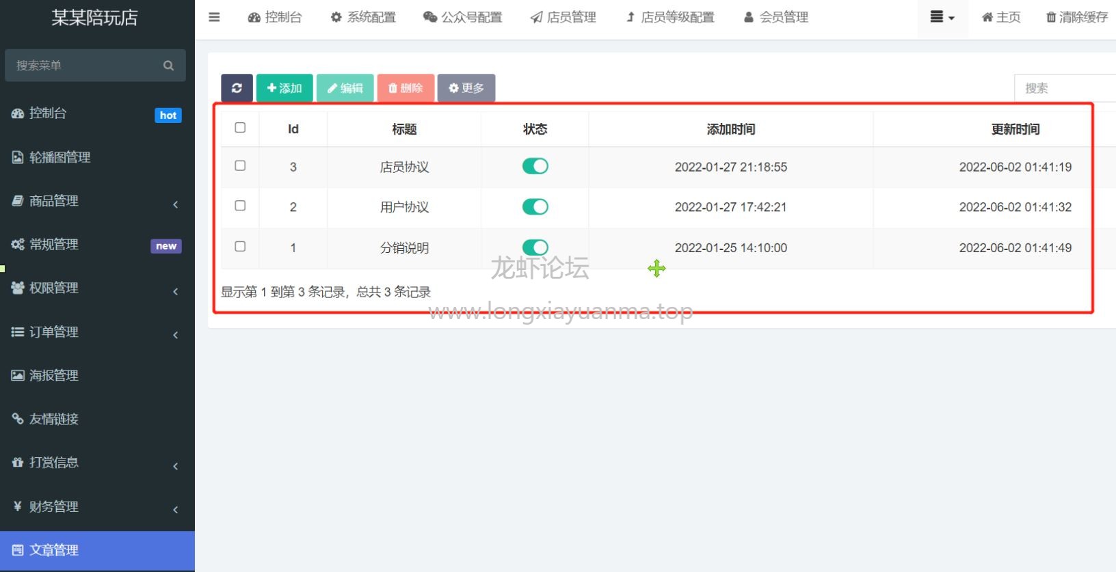Open the 系统配置 tab
1116x572 pixels.
click(363, 17)
